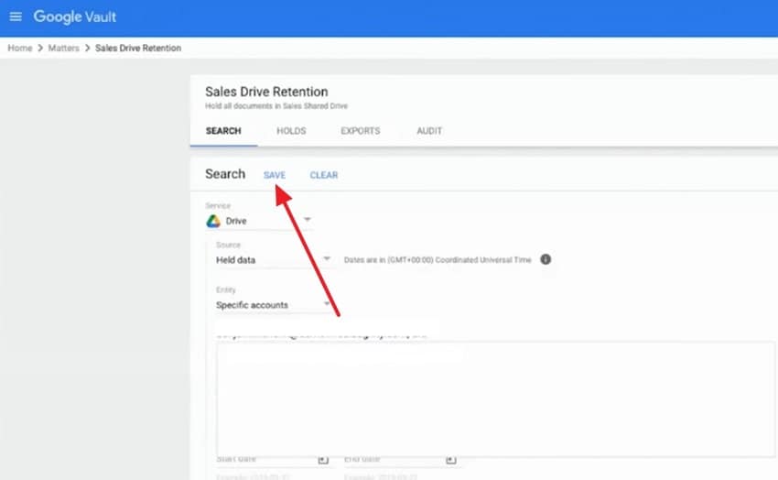Click the matter description about Sales Shared Drive

[x=276, y=105]
